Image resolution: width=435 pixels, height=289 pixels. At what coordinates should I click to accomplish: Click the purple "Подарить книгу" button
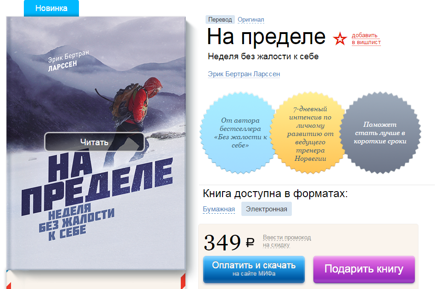tap(364, 269)
